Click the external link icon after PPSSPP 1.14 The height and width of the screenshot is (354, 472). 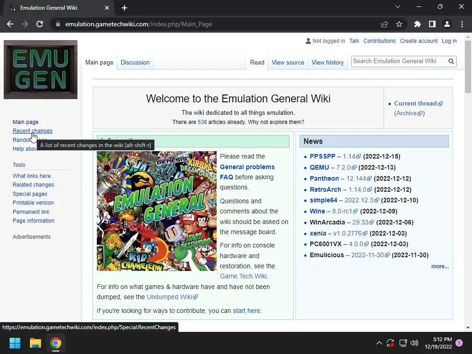tap(359, 157)
